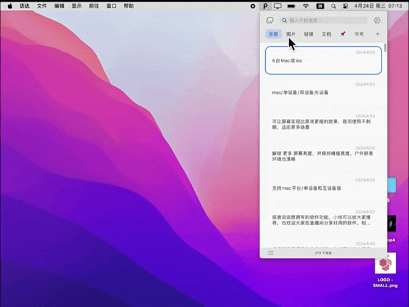Image resolution: width=409 pixels, height=307 pixels.
Task: Select the clip starting "解锁 更多 屏幕亮度"
Action: (x=323, y=156)
